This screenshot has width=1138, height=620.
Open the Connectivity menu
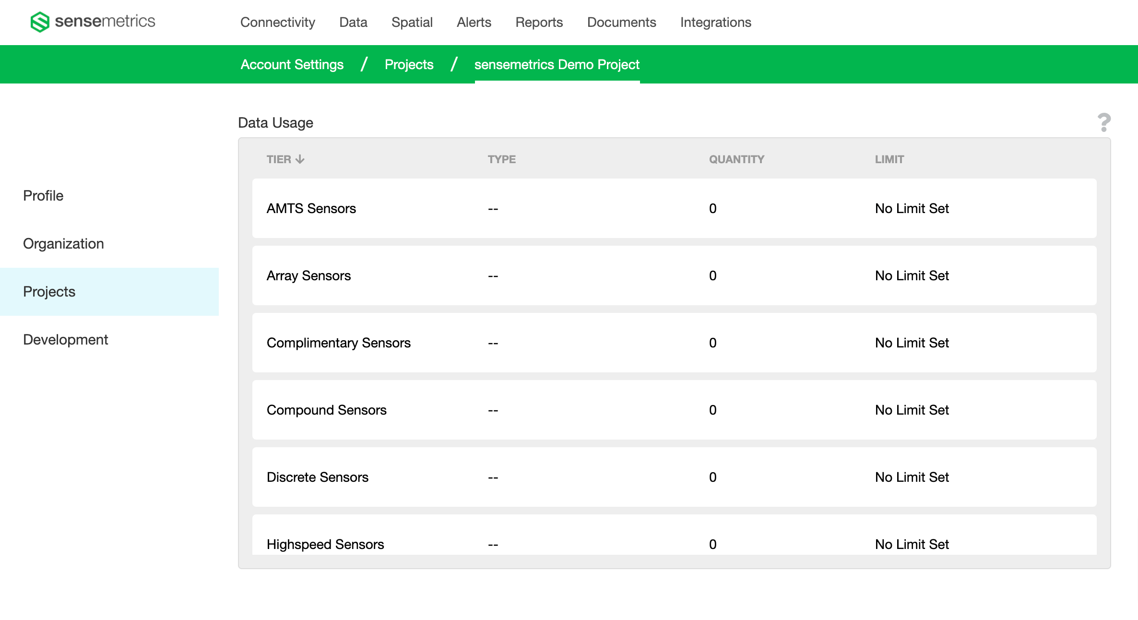pyautogui.click(x=278, y=22)
